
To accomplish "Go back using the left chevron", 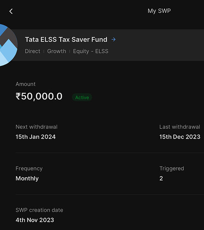I will click(11, 11).
